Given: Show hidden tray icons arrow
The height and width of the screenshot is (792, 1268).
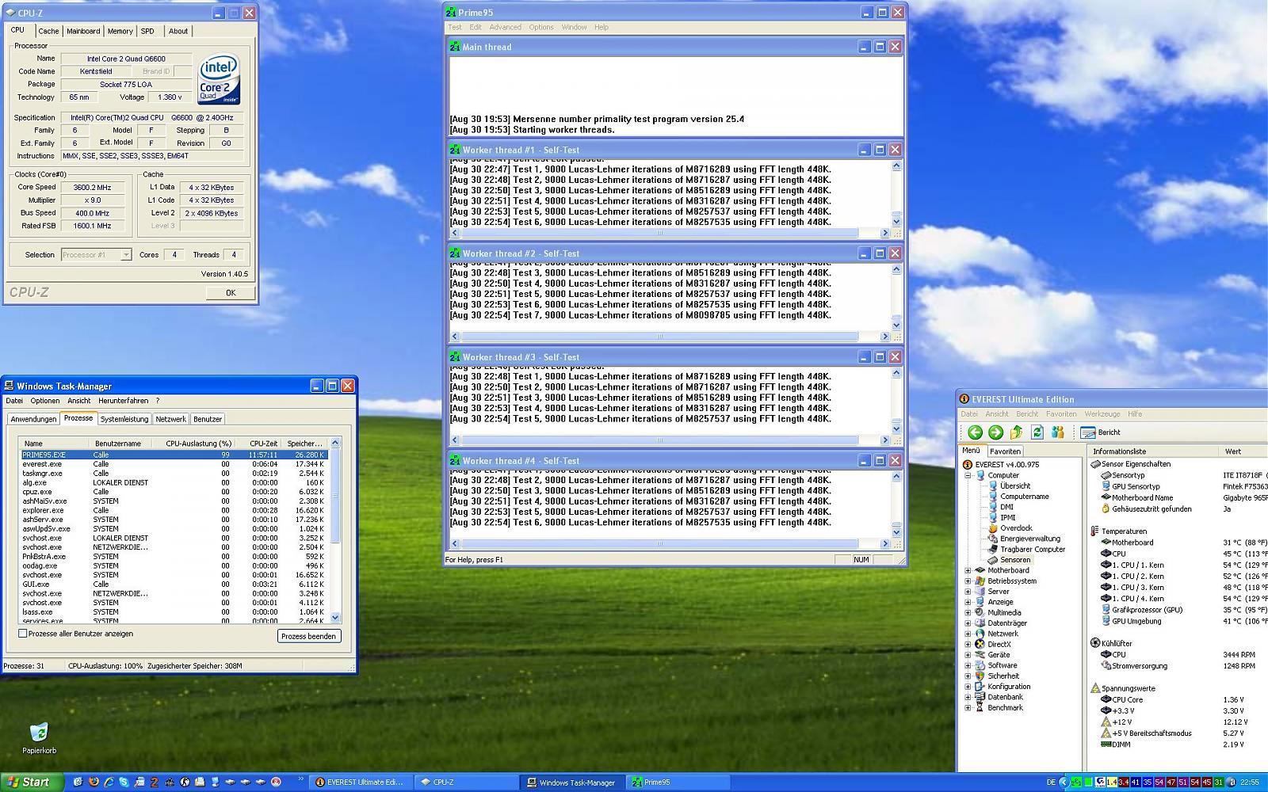Looking at the screenshot, I should coord(1064,782).
